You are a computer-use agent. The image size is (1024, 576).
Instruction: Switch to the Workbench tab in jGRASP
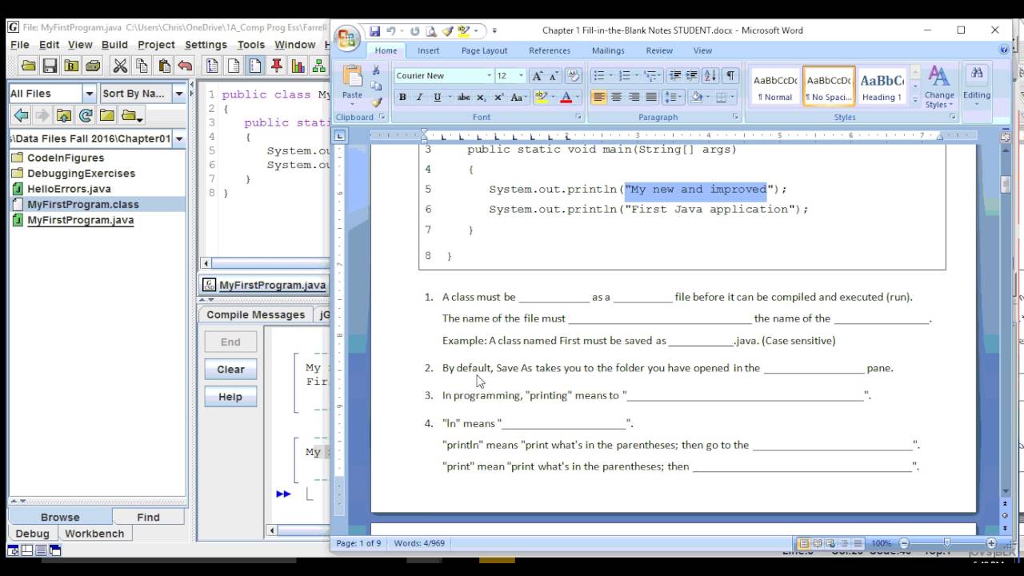94,534
